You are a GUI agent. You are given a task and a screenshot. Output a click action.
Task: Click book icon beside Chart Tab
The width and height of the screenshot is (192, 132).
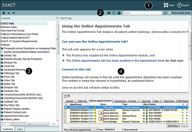click(2, 66)
